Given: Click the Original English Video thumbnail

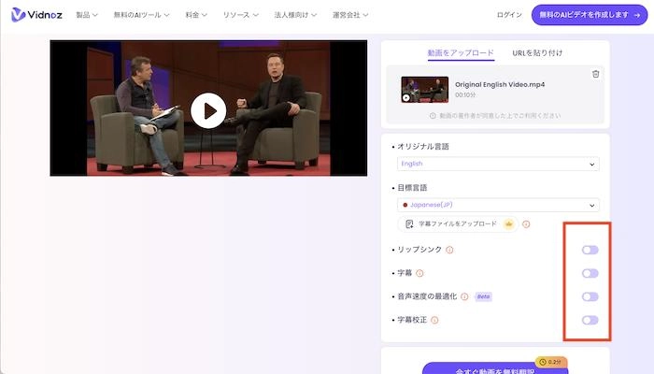Looking at the screenshot, I should coord(424,90).
